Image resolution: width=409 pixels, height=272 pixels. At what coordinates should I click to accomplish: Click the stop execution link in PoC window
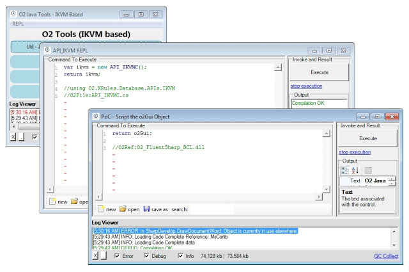pos(355,152)
